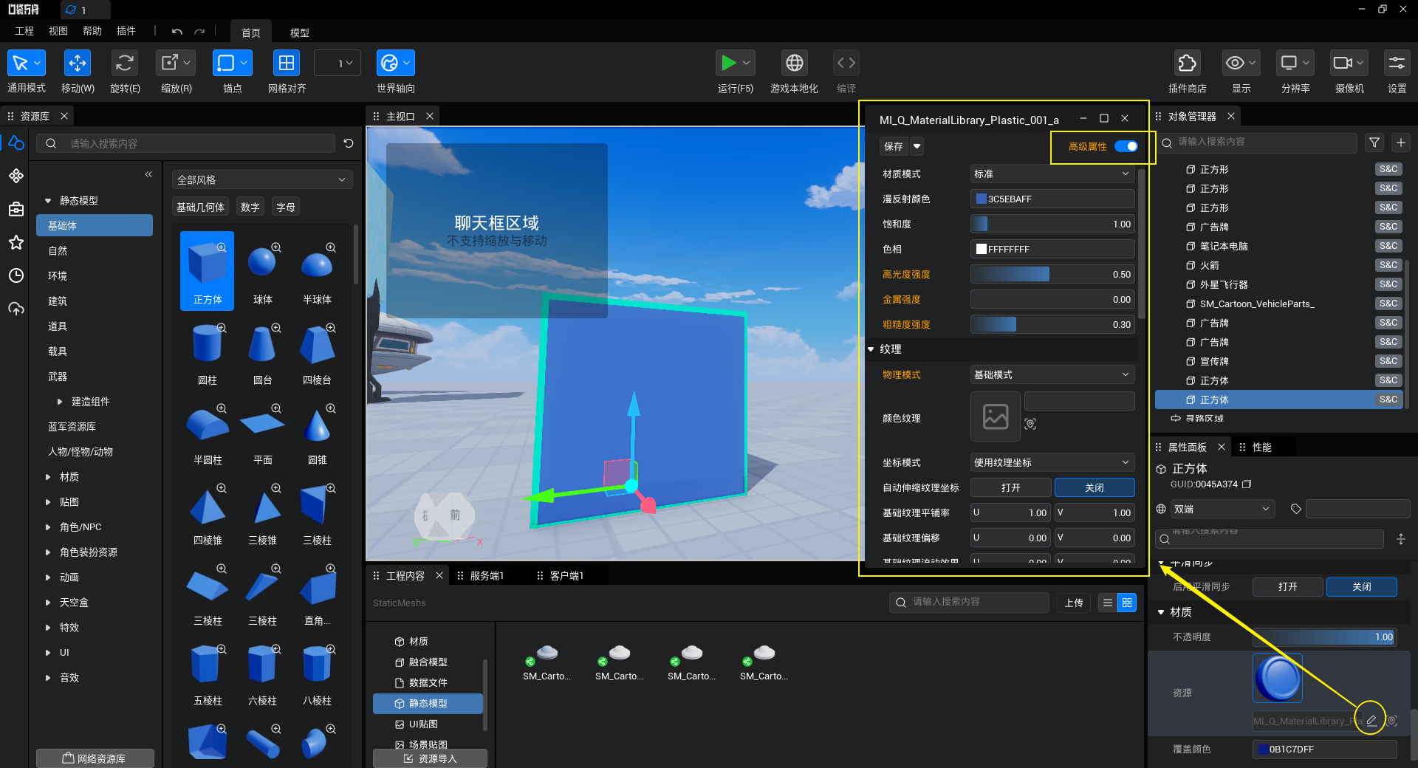This screenshot has height=768, width=1418.
Task: Open the cloud upload sidebar icon
Action: click(16, 309)
